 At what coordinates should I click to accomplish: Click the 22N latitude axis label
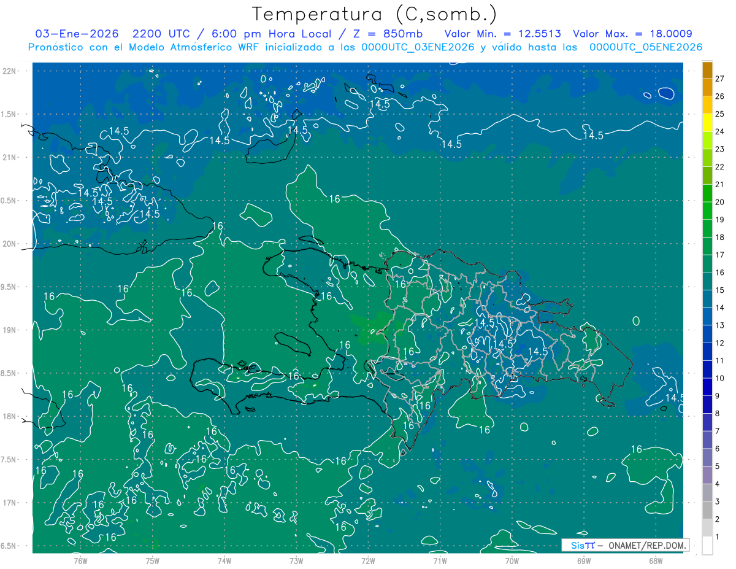(10, 71)
